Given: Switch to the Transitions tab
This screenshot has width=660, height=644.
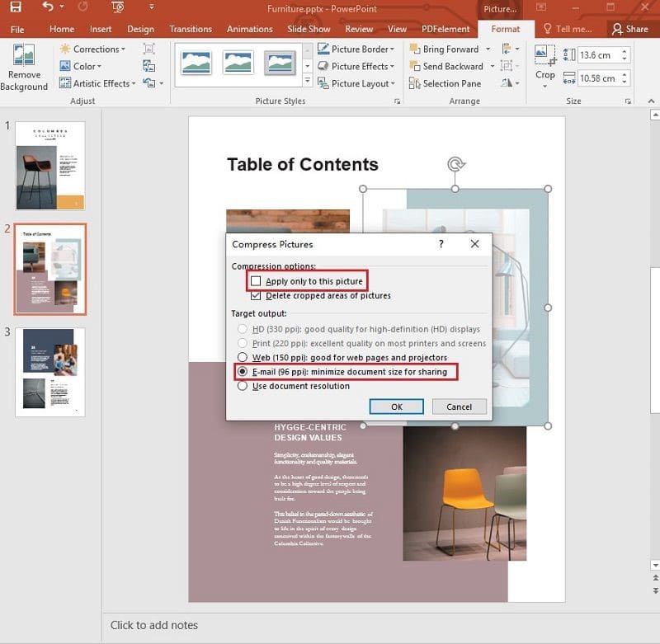Looking at the screenshot, I should (x=191, y=29).
